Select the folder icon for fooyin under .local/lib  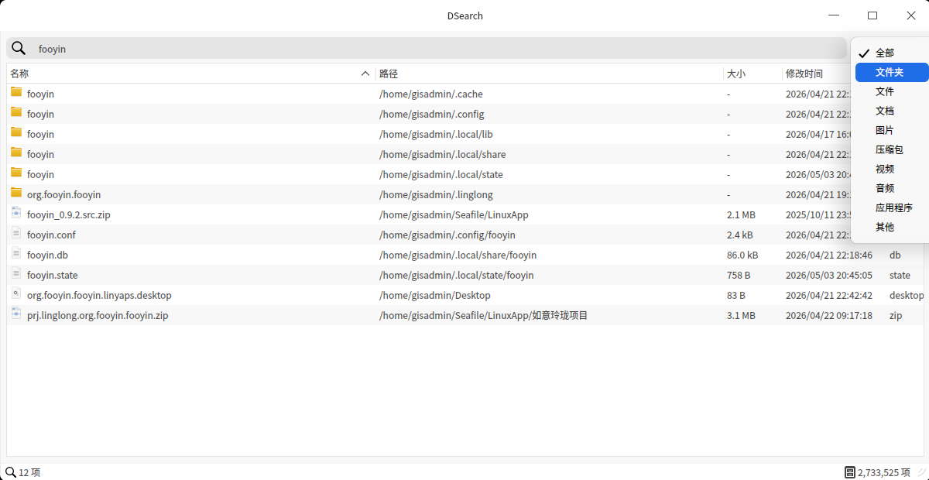16,132
